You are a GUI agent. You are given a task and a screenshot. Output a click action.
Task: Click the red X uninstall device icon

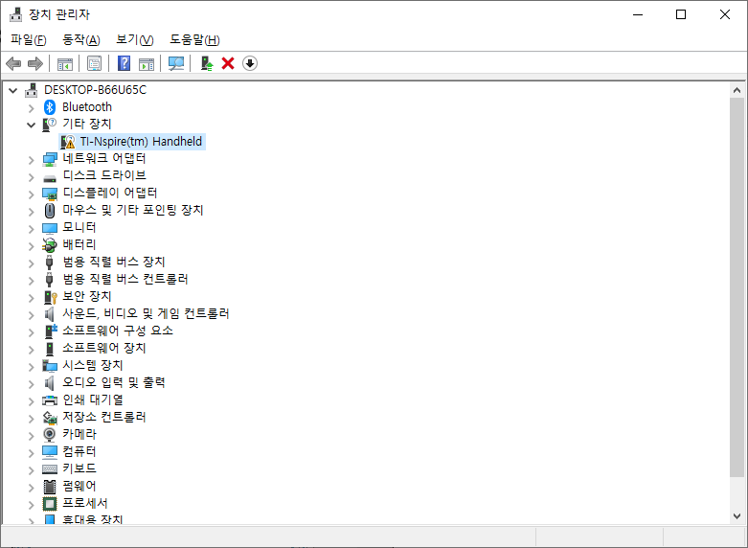(x=228, y=63)
